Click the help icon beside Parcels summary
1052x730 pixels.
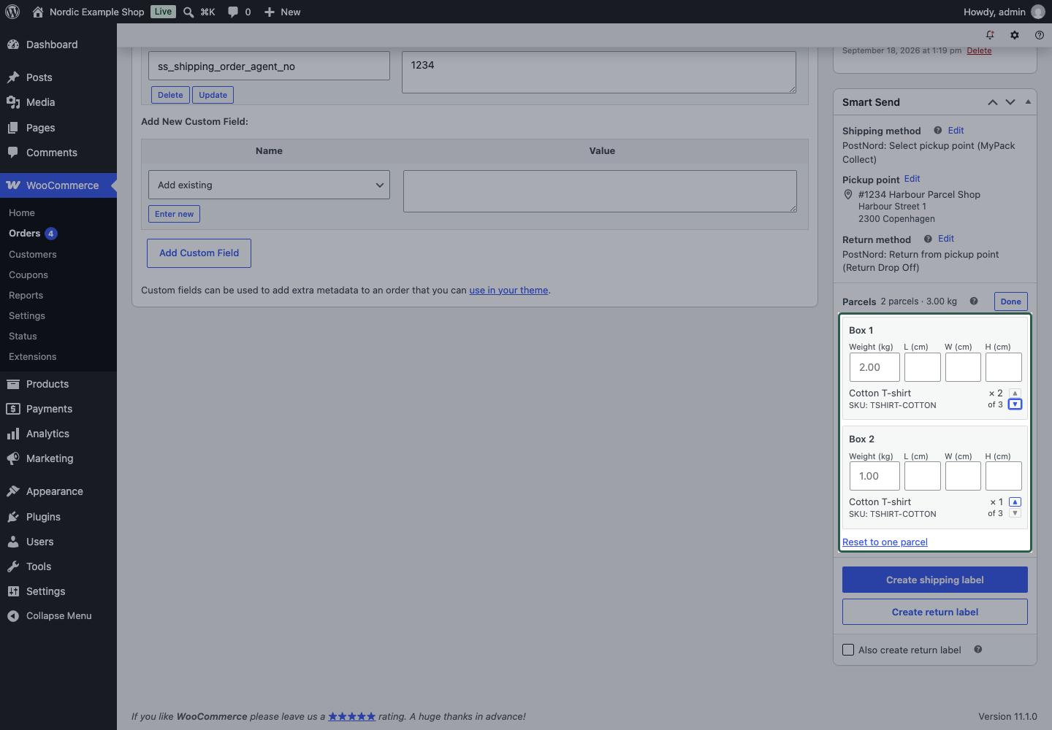click(974, 301)
